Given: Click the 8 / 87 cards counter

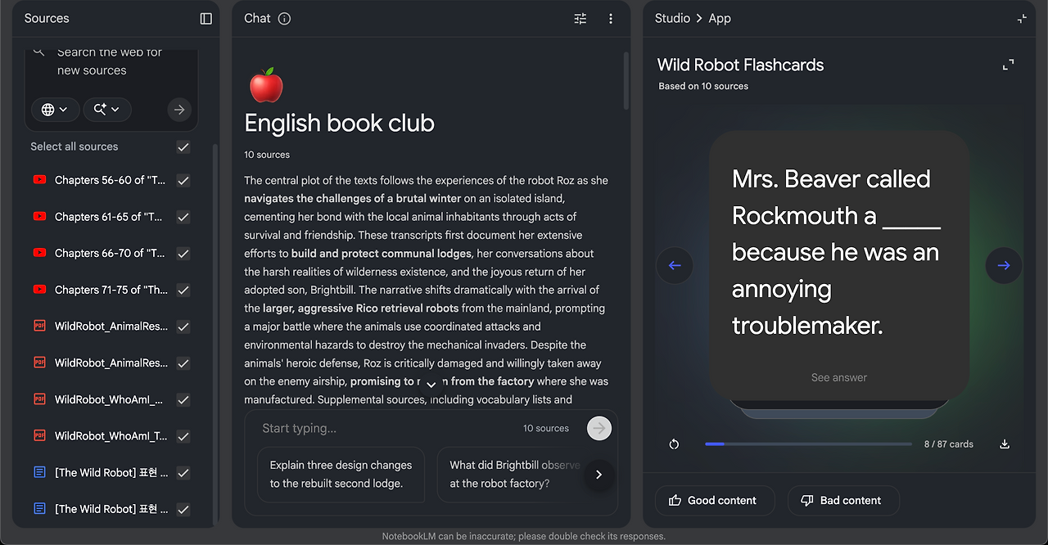Looking at the screenshot, I should (949, 444).
